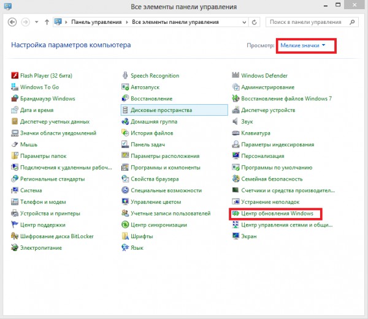Viewport: 368px width, 319px height.
Task: Go up one level with Up arrow
Action: [47, 22]
